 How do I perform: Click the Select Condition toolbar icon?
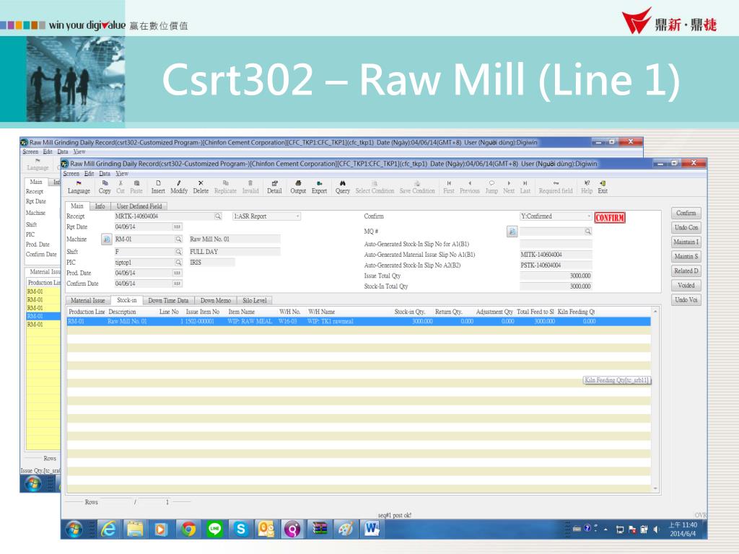tap(375, 187)
